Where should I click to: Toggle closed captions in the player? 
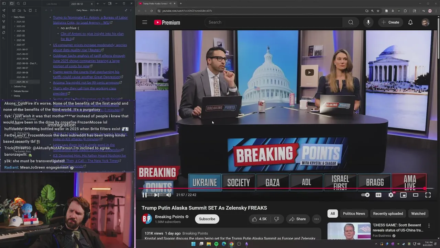pos(378,195)
